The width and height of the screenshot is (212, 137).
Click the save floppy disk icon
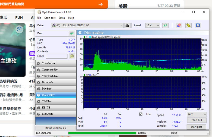pos(198,25)
